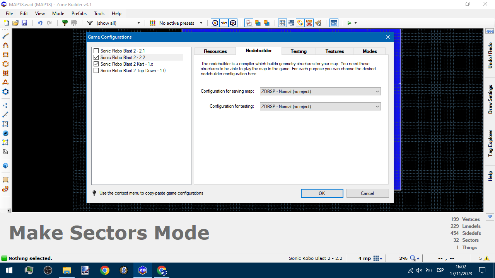This screenshot has width=495, height=278.
Task: Switch to the Testing tab
Action: 299,51
